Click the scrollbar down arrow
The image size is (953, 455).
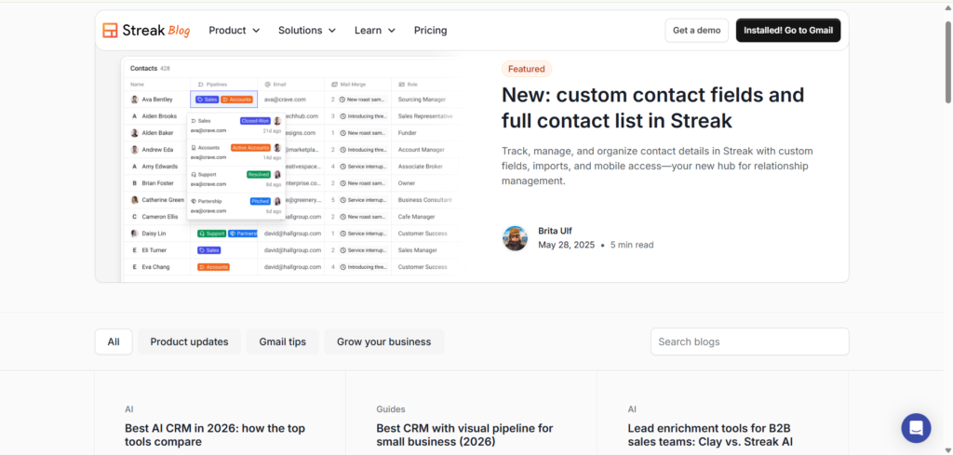pos(947,449)
